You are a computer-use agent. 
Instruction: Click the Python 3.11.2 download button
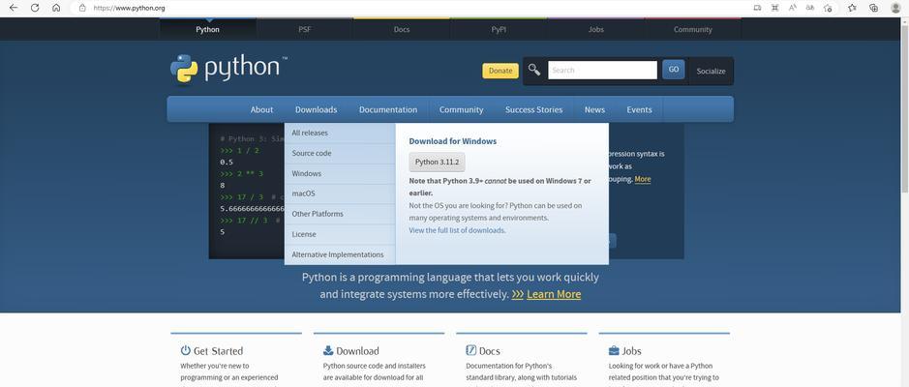438,163
